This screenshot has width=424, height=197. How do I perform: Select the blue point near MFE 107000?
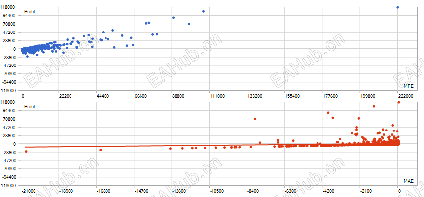(x=203, y=11)
